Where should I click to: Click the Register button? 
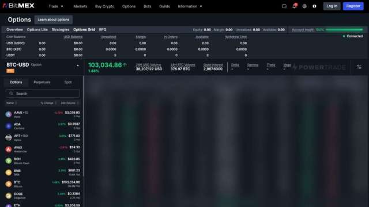click(x=353, y=6)
